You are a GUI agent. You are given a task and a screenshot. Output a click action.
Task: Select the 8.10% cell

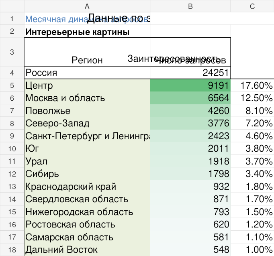(x=252, y=110)
